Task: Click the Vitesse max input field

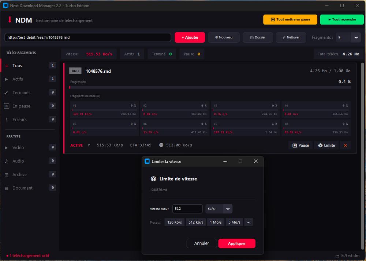Action: [187, 209]
